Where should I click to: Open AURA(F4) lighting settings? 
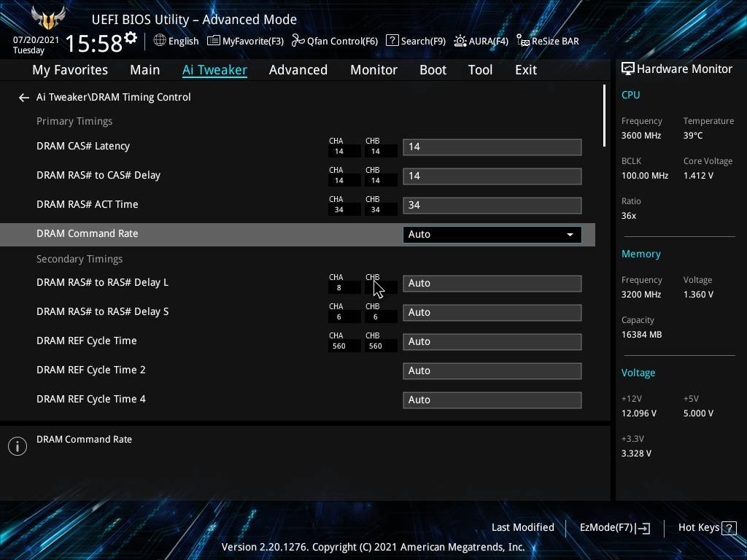[481, 41]
